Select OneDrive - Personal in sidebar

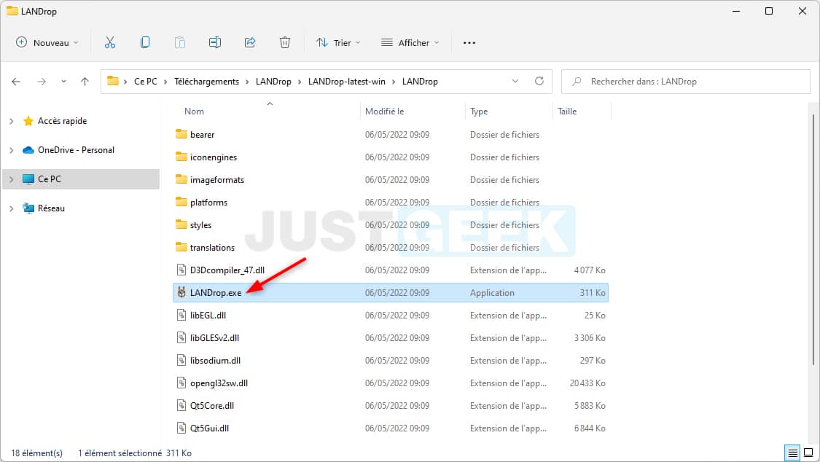pos(76,150)
